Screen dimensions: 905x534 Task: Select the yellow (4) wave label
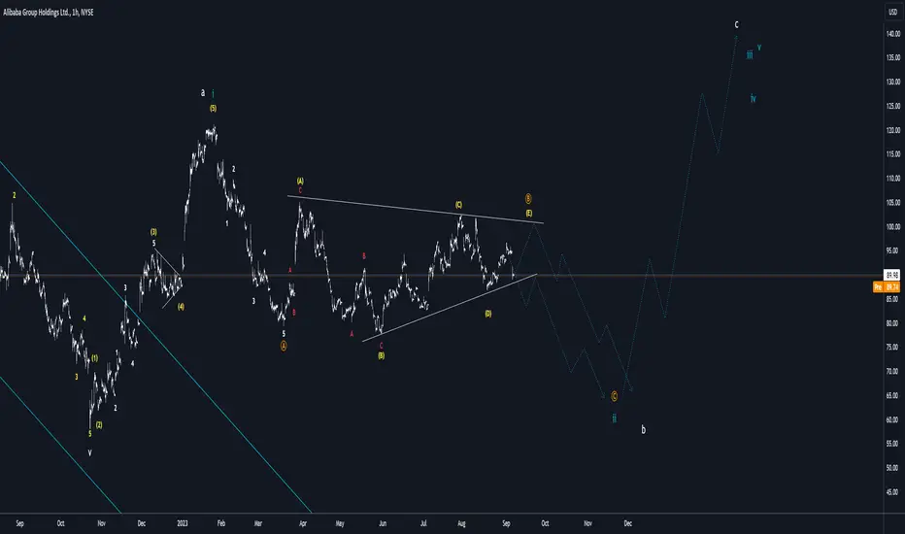[181, 307]
